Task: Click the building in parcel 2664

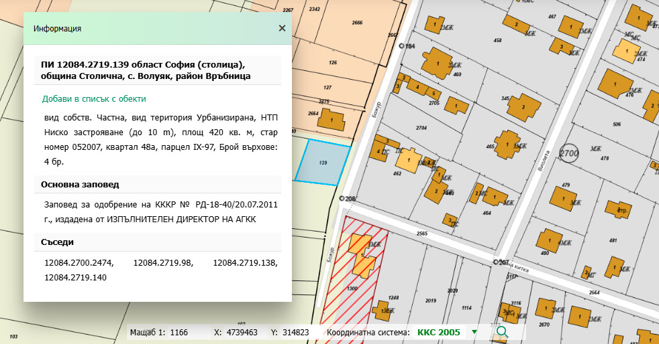Action: [x=332, y=120]
